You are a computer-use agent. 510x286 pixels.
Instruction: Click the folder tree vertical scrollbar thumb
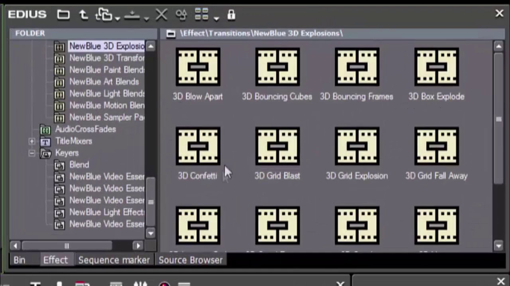[151, 202]
